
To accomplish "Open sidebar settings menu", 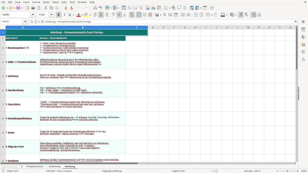I will pos(303,22).
